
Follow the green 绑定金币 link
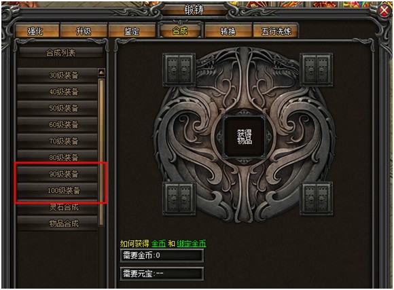tap(192, 244)
